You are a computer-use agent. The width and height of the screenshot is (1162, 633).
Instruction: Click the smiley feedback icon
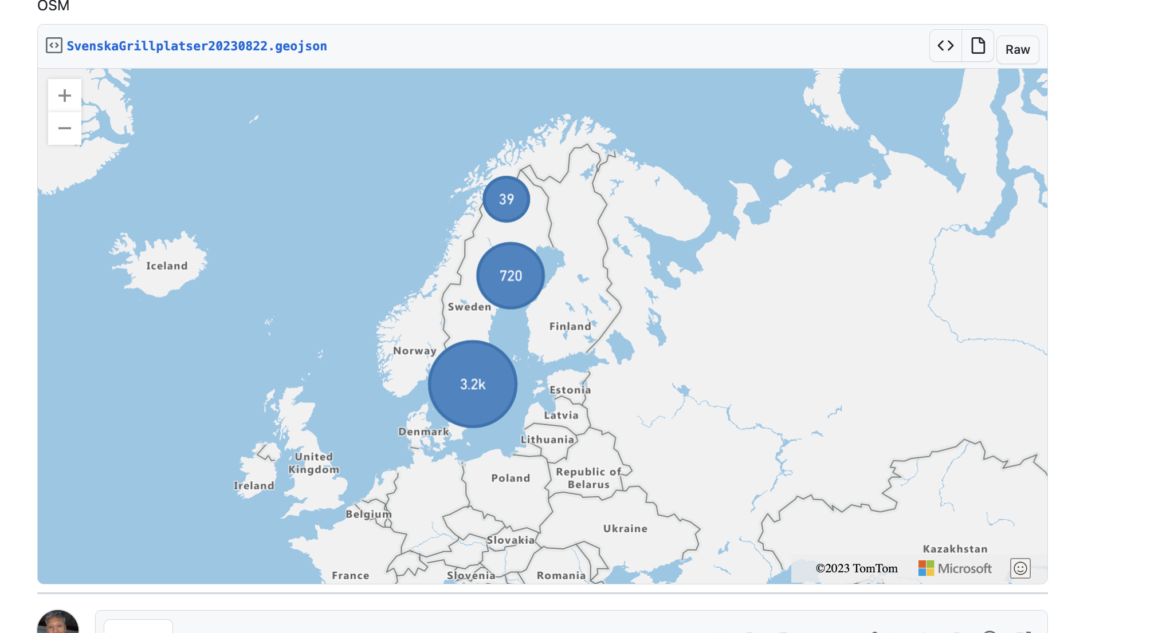click(x=1020, y=568)
